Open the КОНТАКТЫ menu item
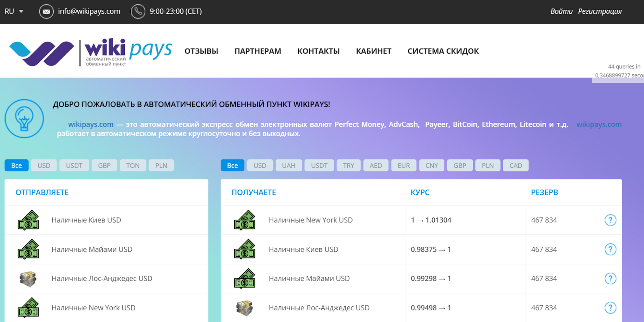The height and width of the screenshot is (322, 644). coord(318,51)
